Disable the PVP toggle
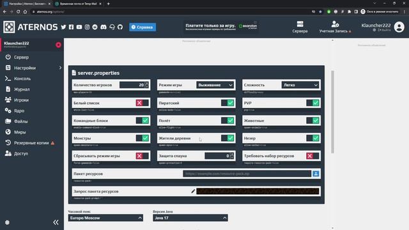The image size is (409, 230). pyautogui.click(x=313, y=103)
